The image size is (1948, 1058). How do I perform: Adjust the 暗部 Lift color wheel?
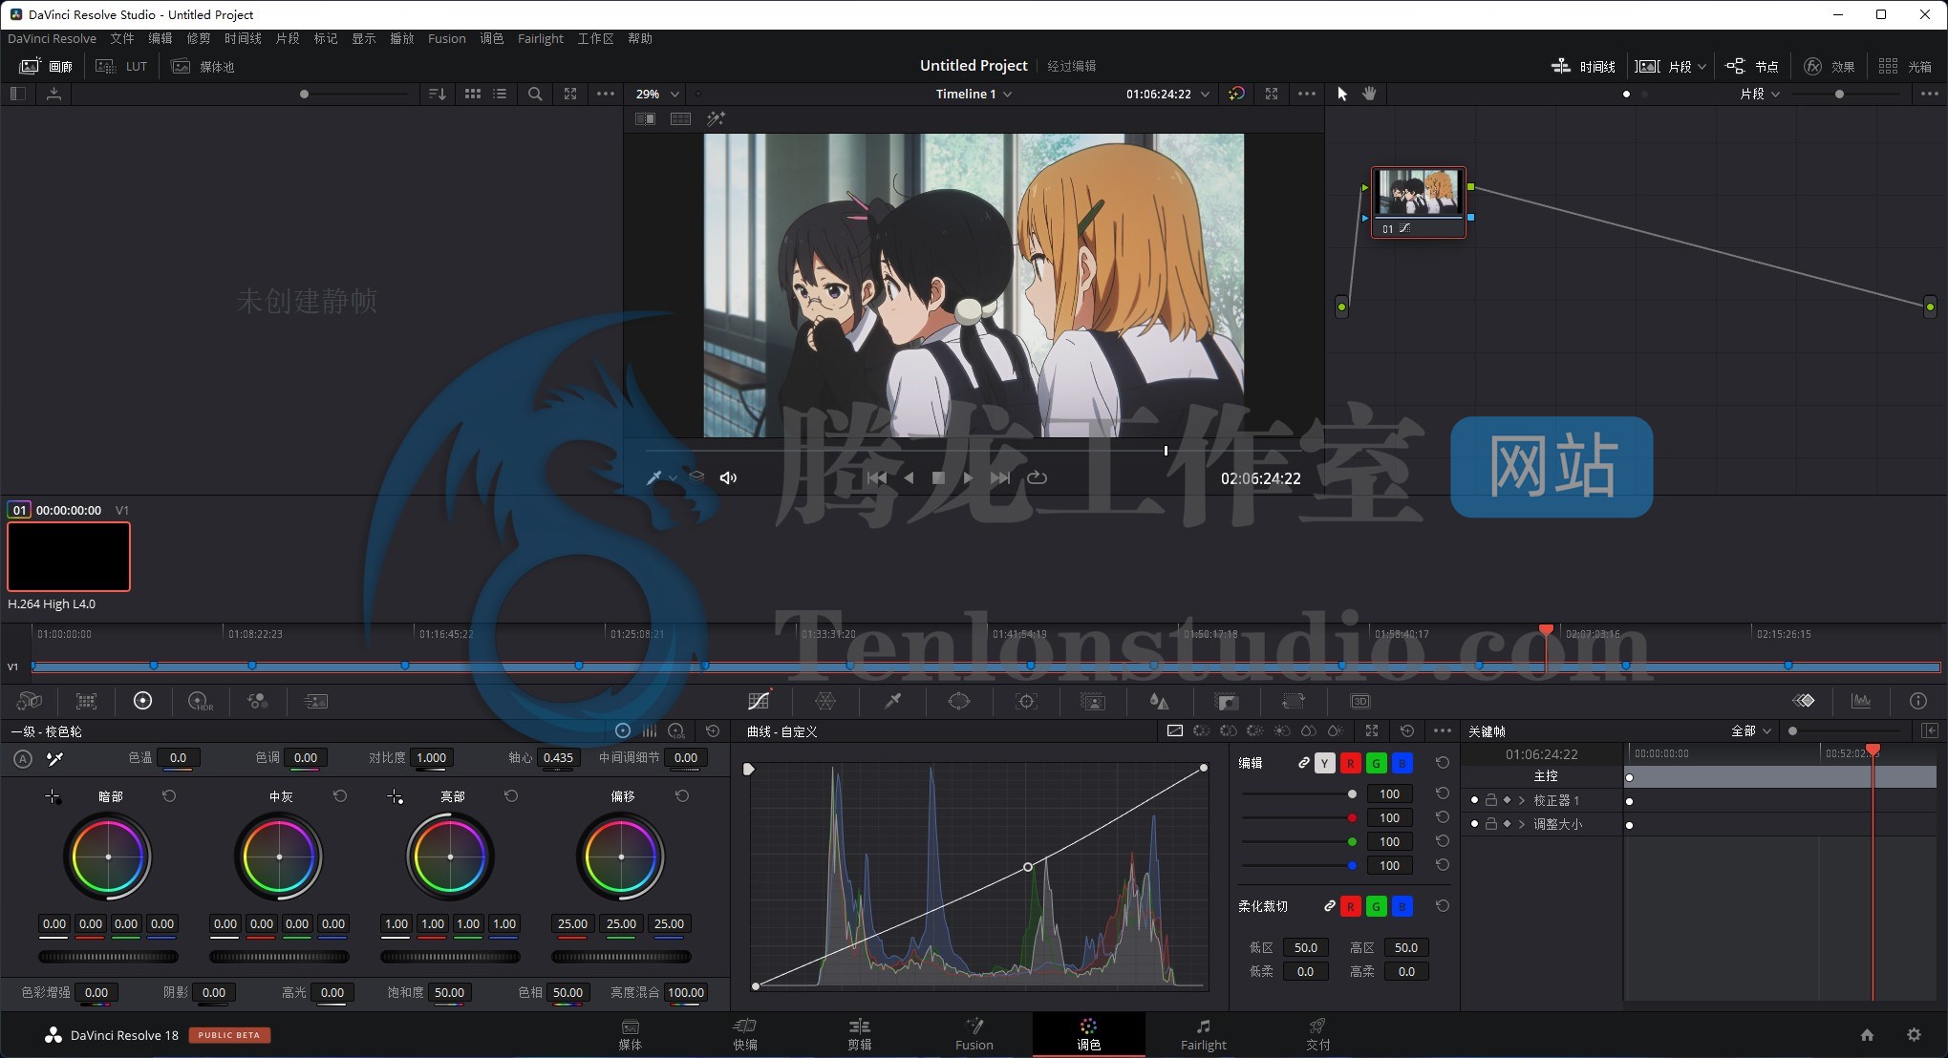pyautogui.click(x=108, y=857)
